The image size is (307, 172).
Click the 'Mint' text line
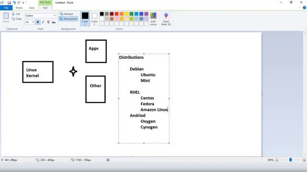click(145, 81)
